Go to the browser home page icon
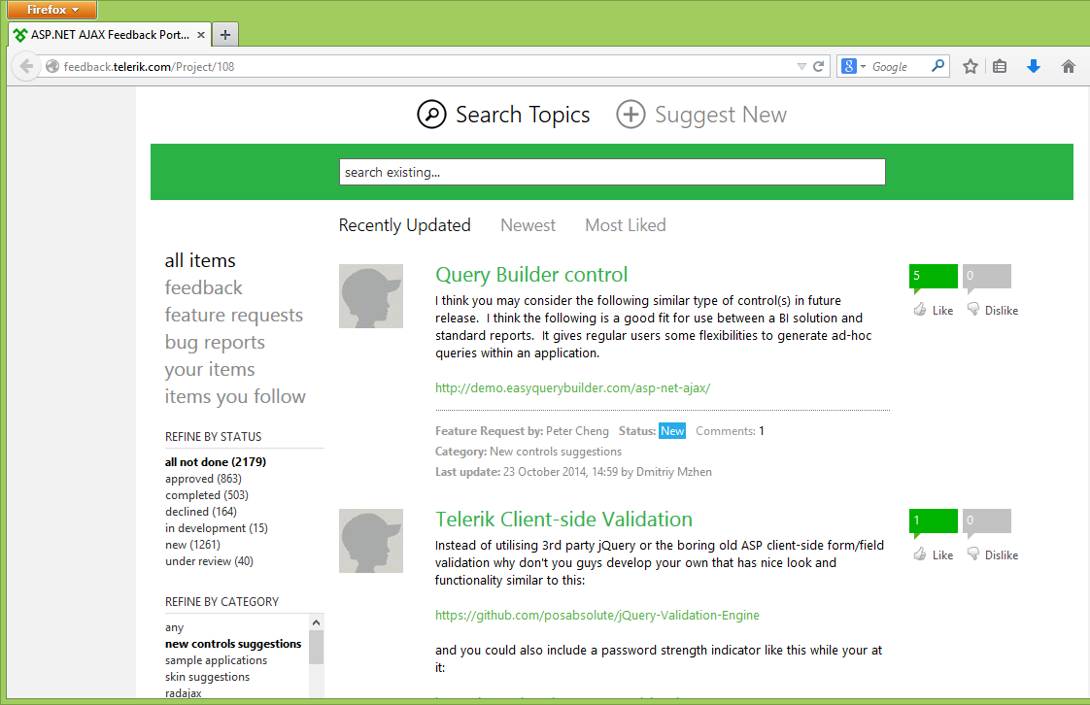 click(x=1069, y=67)
